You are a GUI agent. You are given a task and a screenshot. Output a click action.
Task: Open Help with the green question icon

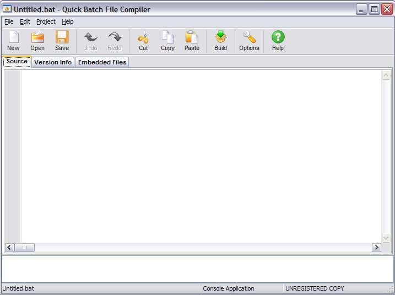pos(278,41)
